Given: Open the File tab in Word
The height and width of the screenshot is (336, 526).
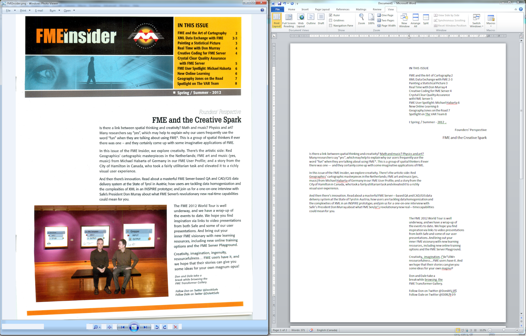Looking at the screenshot, I should [277, 9].
